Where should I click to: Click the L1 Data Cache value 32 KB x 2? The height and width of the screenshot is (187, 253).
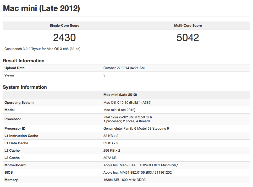[x=111, y=143]
